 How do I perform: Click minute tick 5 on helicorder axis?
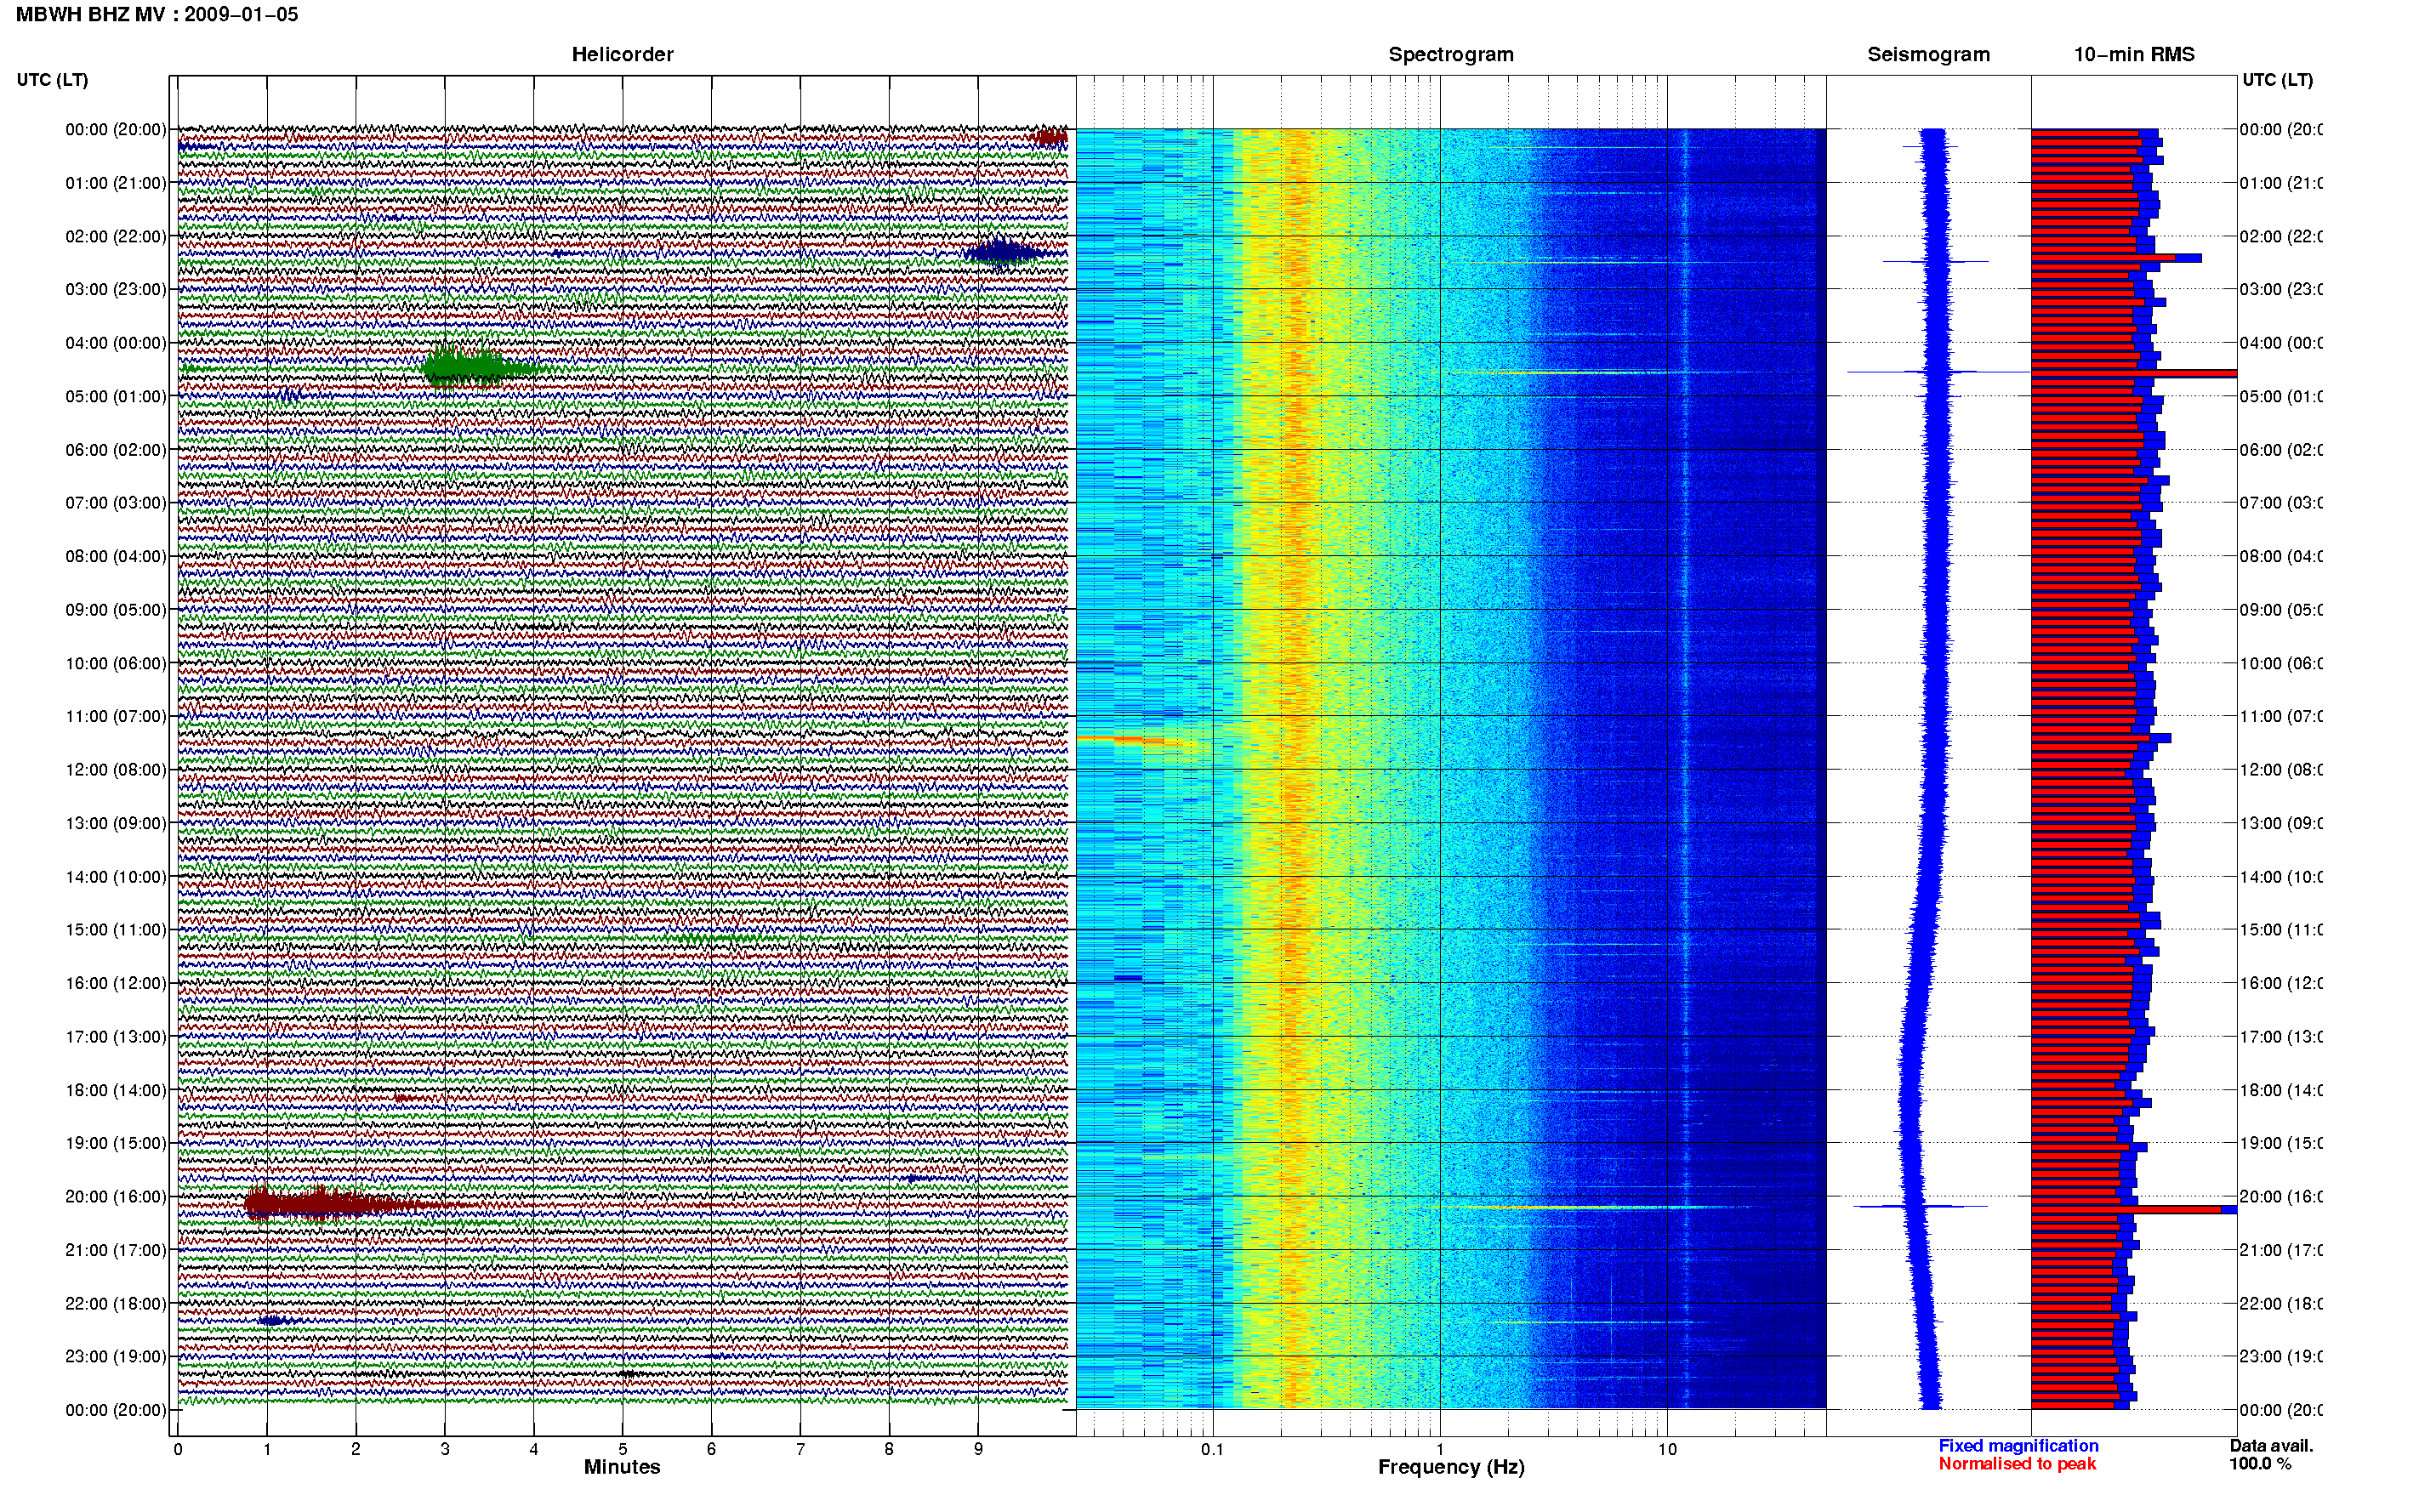pyautogui.click(x=622, y=1449)
